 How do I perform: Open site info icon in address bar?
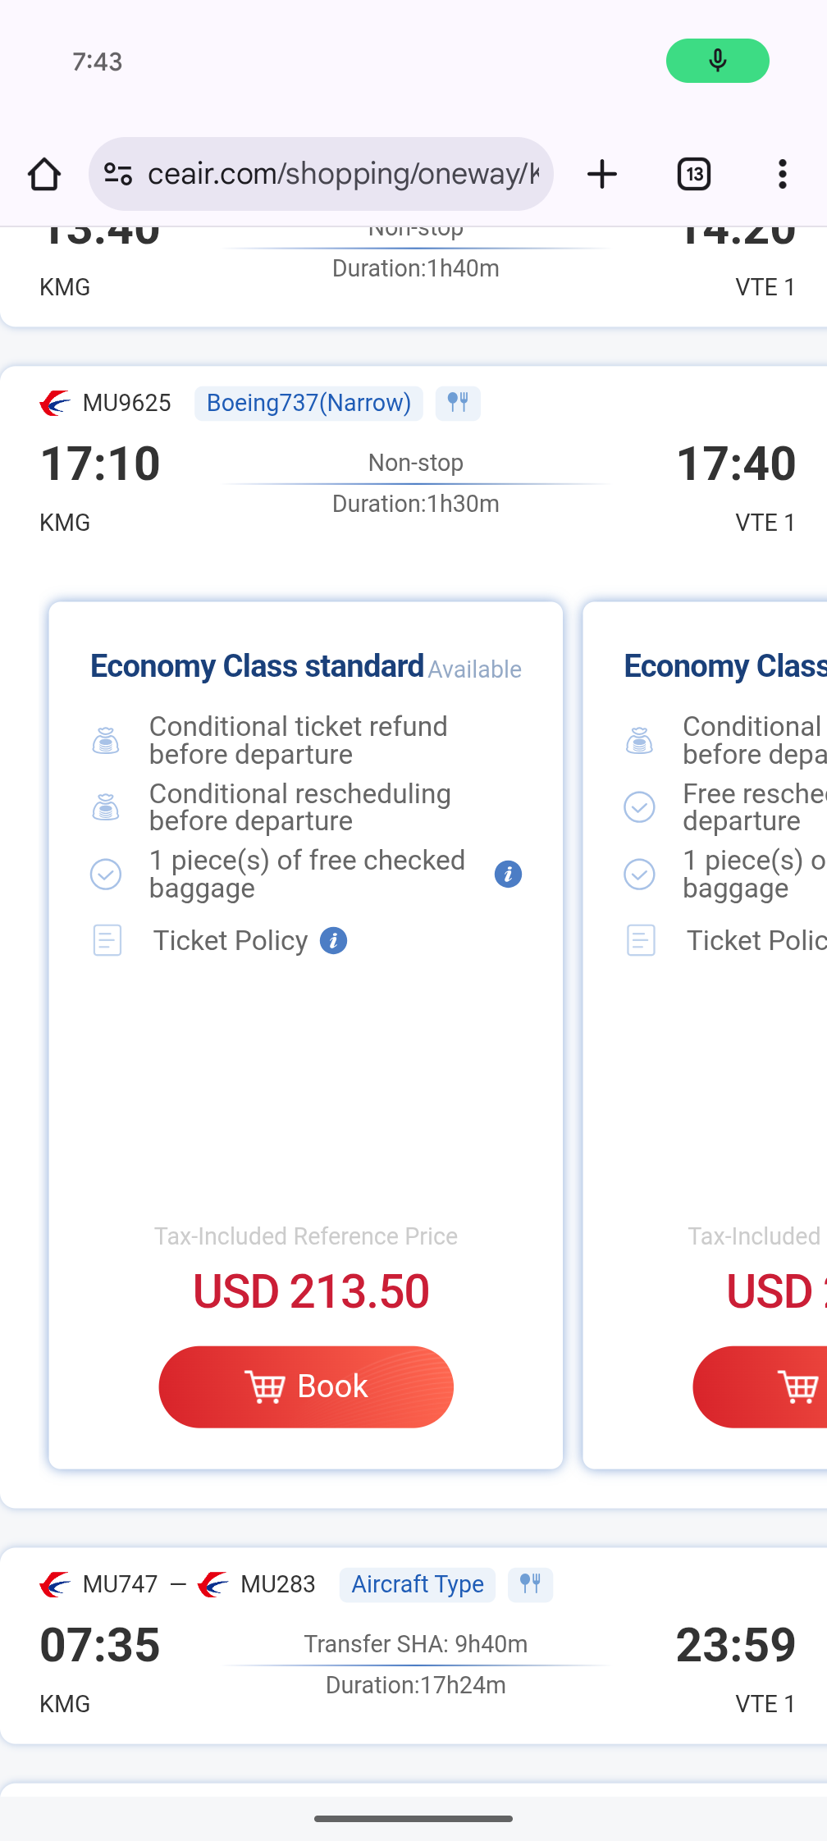118,174
